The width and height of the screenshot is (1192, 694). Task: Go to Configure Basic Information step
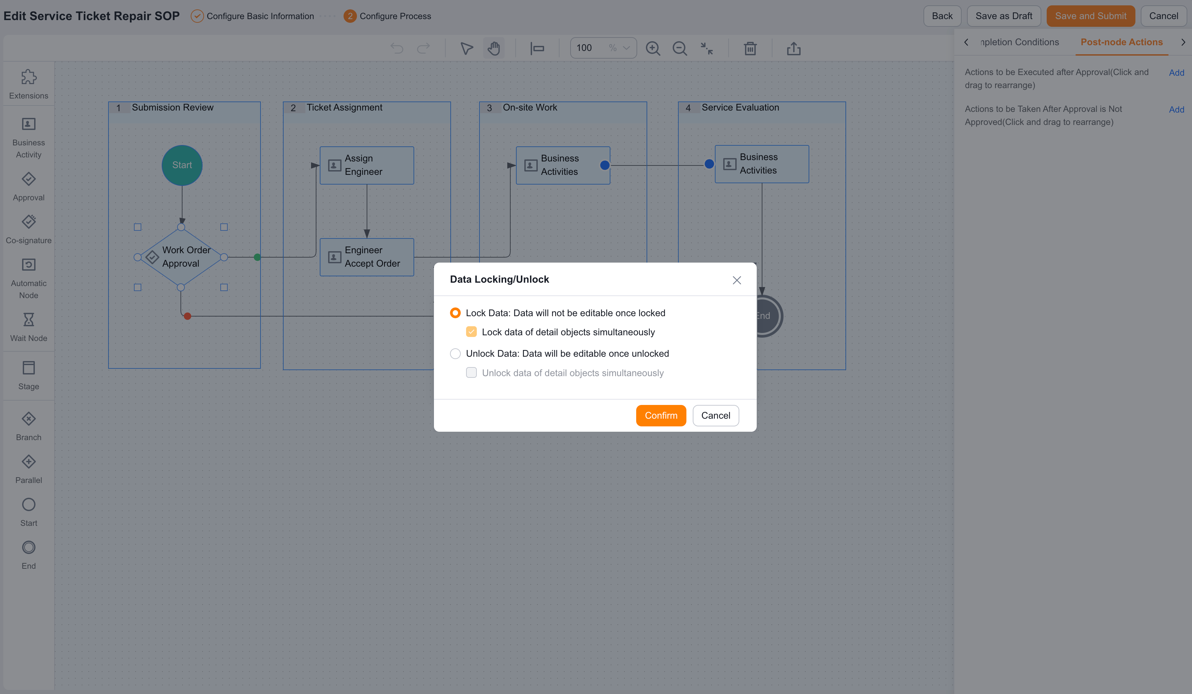(252, 16)
